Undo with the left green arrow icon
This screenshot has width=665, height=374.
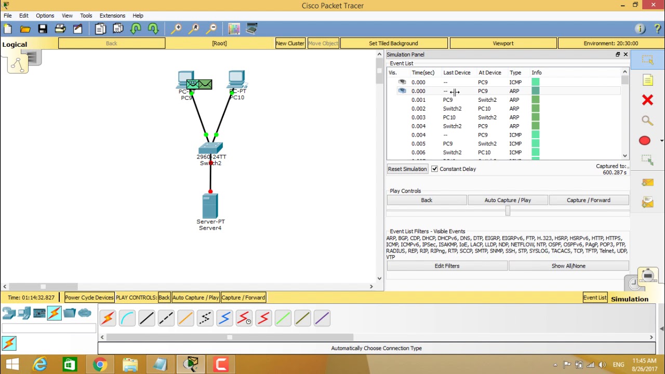136,29
